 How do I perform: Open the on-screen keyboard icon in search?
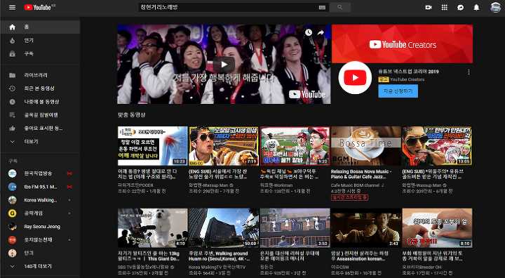tap(322, 8)
